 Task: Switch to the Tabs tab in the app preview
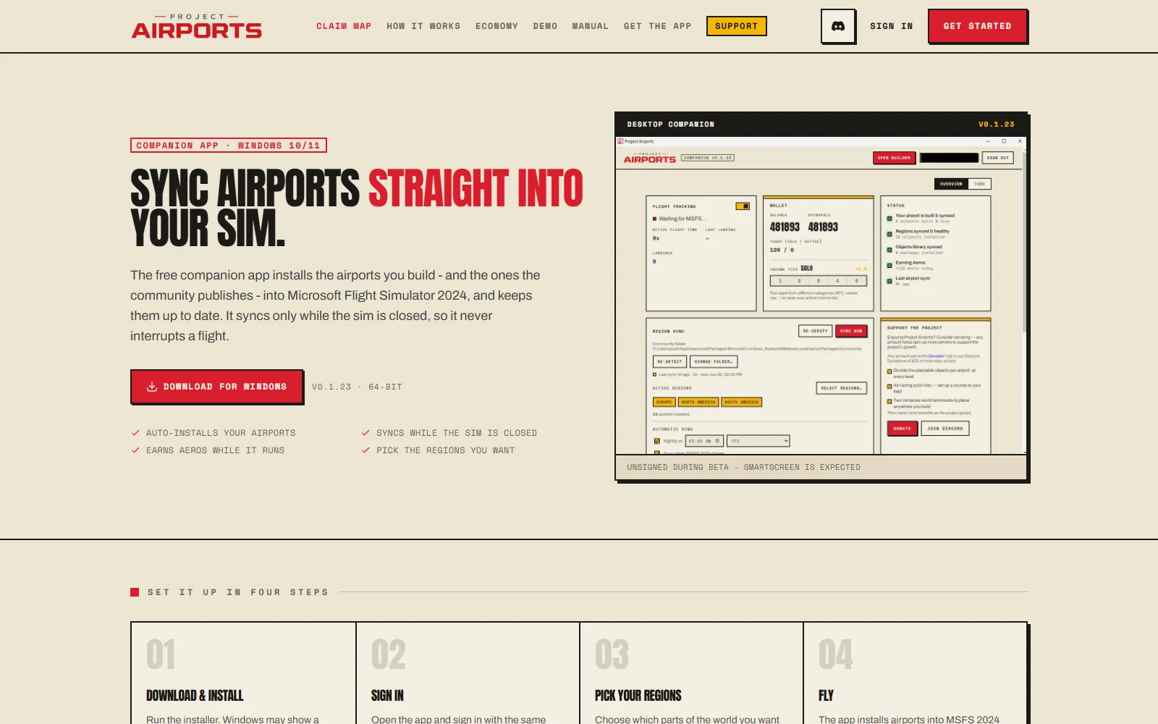click(x=979, y=184)
